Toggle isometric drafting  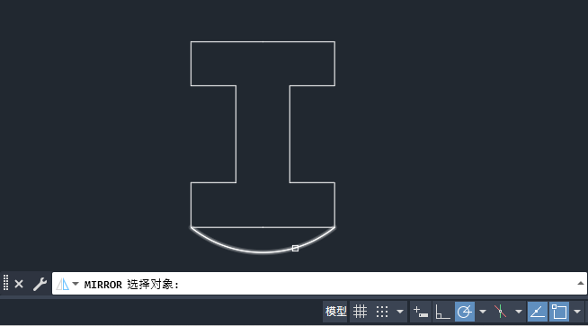(x=500, y=312)
